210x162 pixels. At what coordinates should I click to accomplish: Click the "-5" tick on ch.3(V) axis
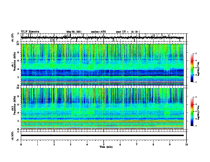18,140
